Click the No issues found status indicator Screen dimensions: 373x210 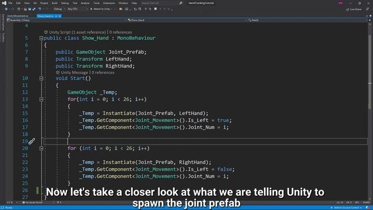point(33,202)
